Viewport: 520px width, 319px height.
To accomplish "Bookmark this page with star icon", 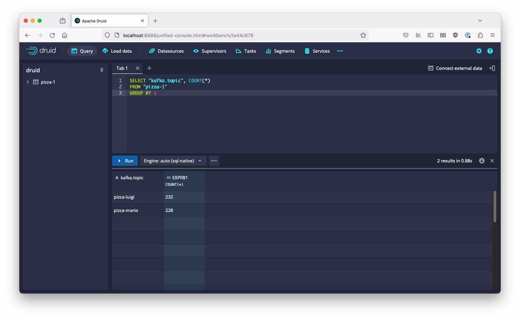I will pos(363,35).
